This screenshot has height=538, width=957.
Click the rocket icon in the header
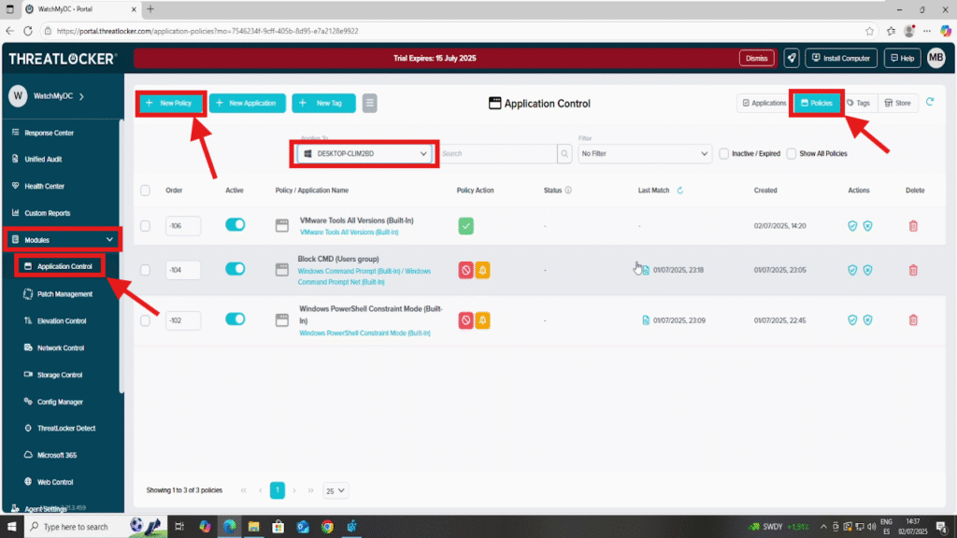(792, 58)
